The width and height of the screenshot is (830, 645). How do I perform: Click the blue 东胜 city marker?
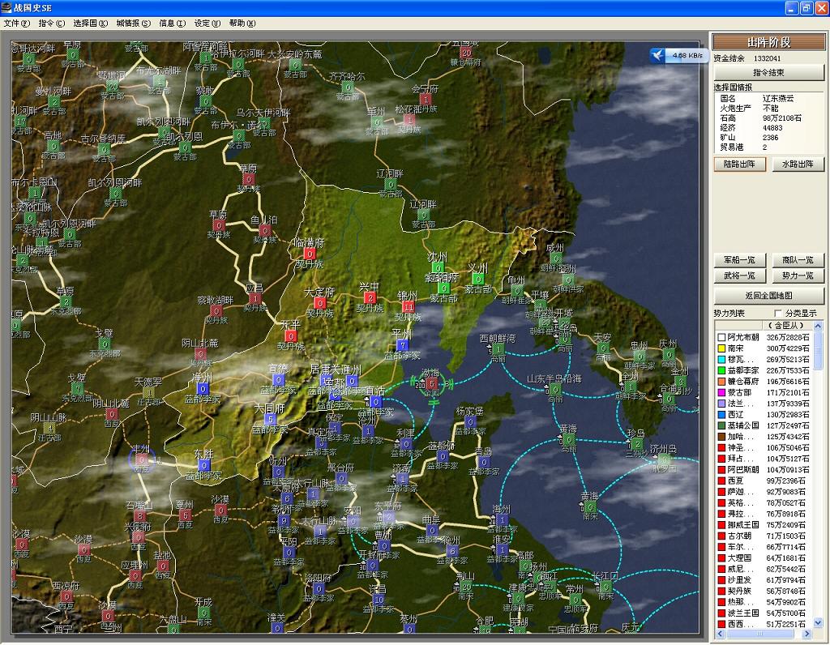click(203, 465)
